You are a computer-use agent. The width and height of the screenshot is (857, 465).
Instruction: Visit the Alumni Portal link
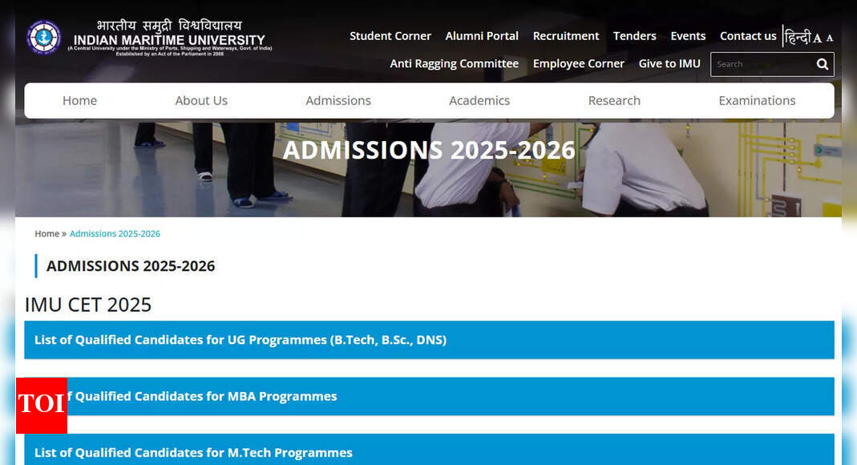point(482,36)
